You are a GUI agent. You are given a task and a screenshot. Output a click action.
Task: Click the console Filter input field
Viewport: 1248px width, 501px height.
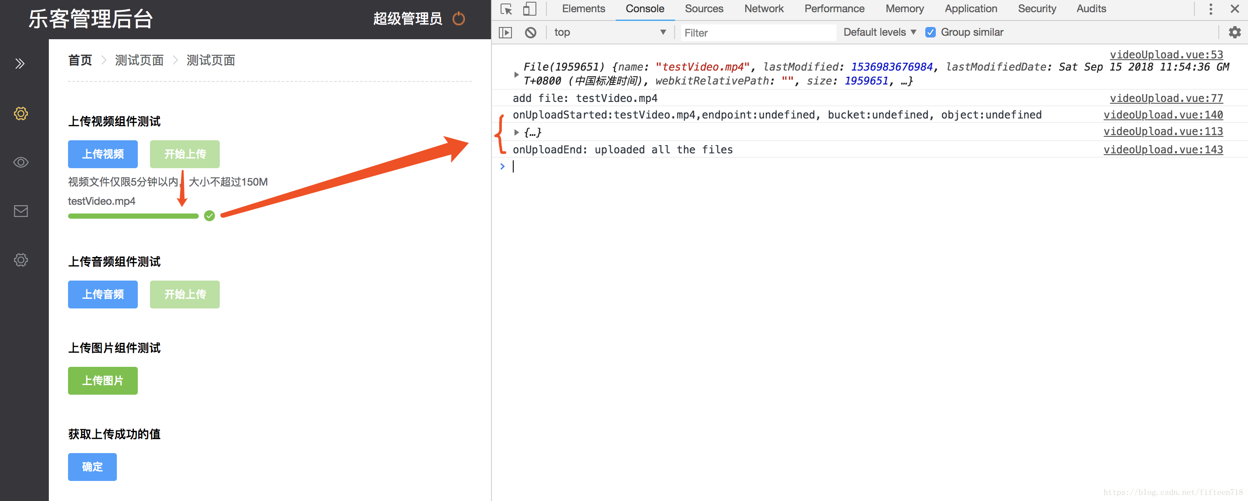(x=758, y=33)
